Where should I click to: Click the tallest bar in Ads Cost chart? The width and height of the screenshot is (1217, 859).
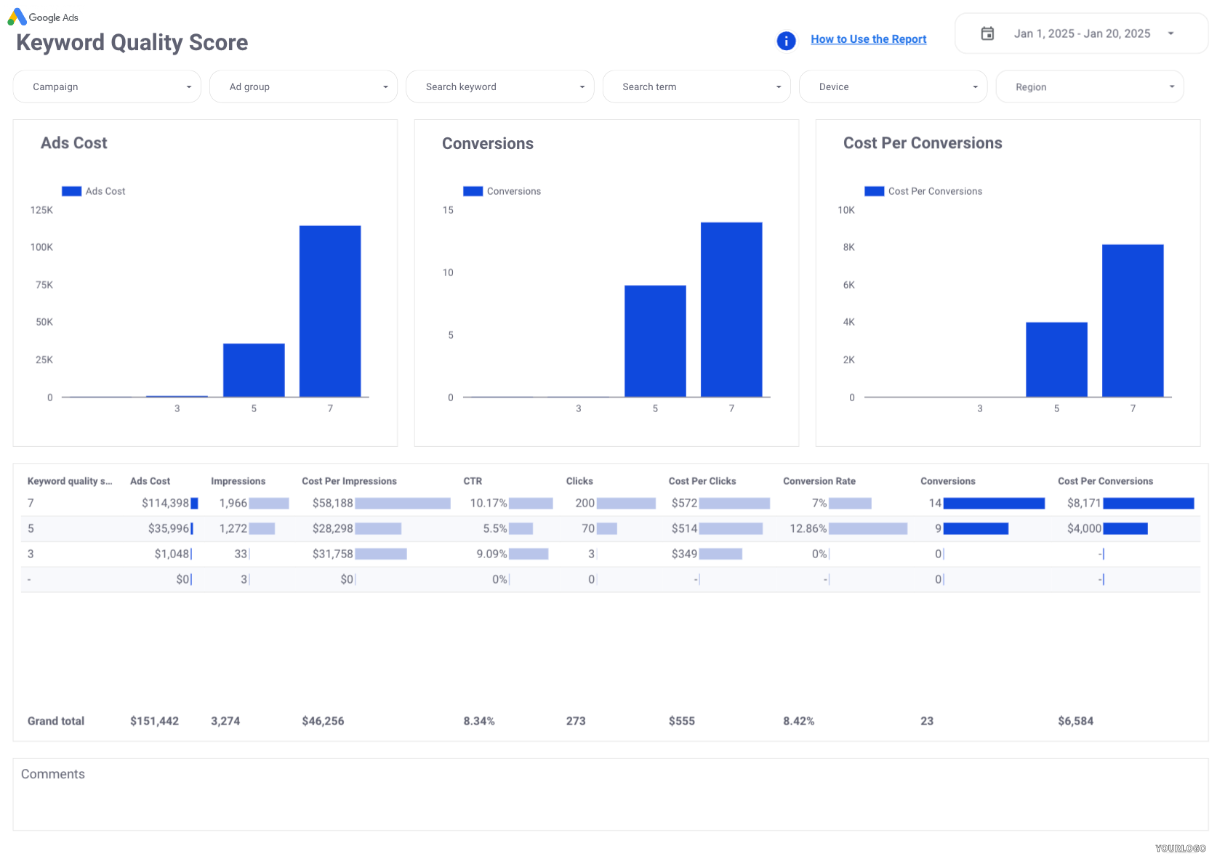330,311
